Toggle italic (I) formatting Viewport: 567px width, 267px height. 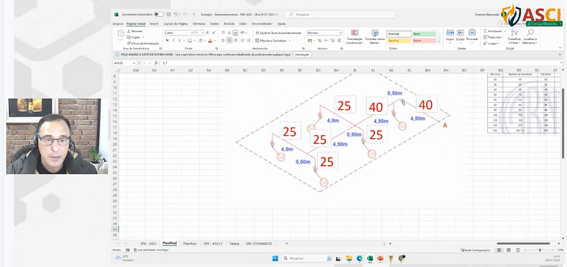coord(173,41)
